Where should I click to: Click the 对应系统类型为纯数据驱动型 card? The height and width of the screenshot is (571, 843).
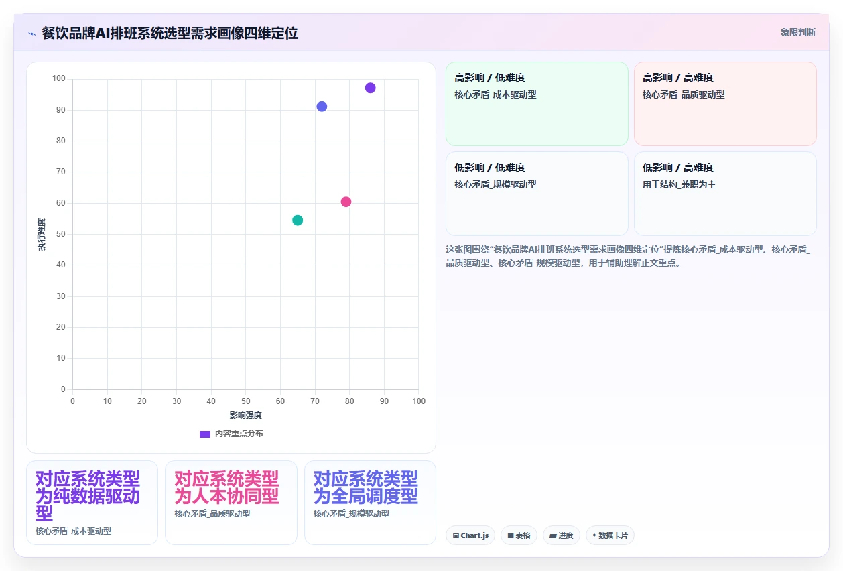coord(92,503)
